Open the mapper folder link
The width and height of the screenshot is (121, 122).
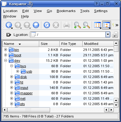coord(26,93)
